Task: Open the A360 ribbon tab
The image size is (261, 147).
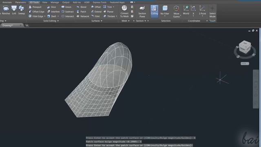Action: [87, 2]
